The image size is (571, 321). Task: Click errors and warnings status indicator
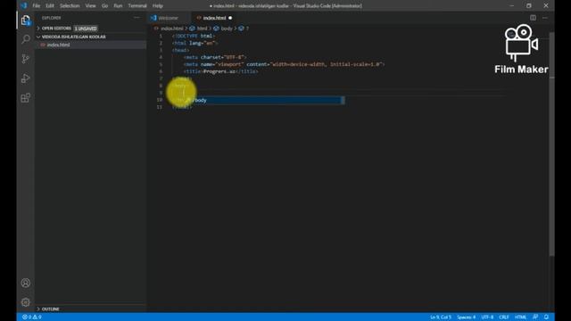(32, 317)
